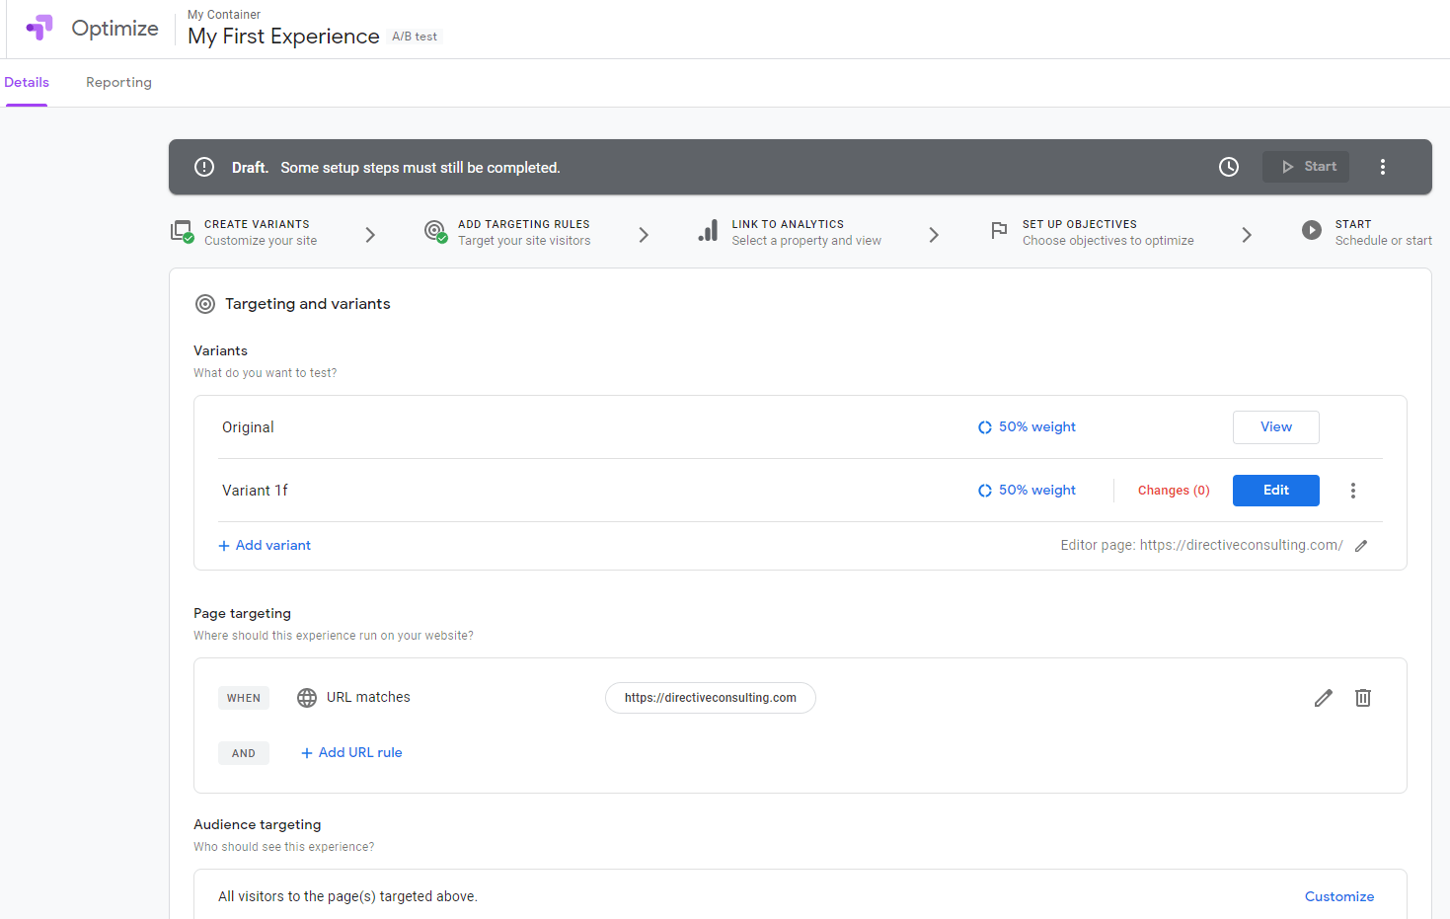The image size is (1450, 919).
Task: Open the Variant 1f three-dot options menu
Action: (1353, 491)
